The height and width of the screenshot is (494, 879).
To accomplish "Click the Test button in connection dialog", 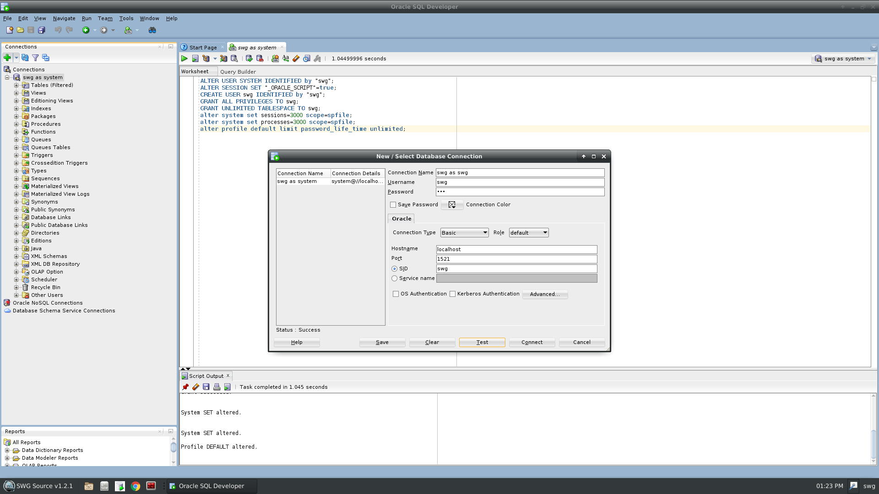I will tap(482, 342).
